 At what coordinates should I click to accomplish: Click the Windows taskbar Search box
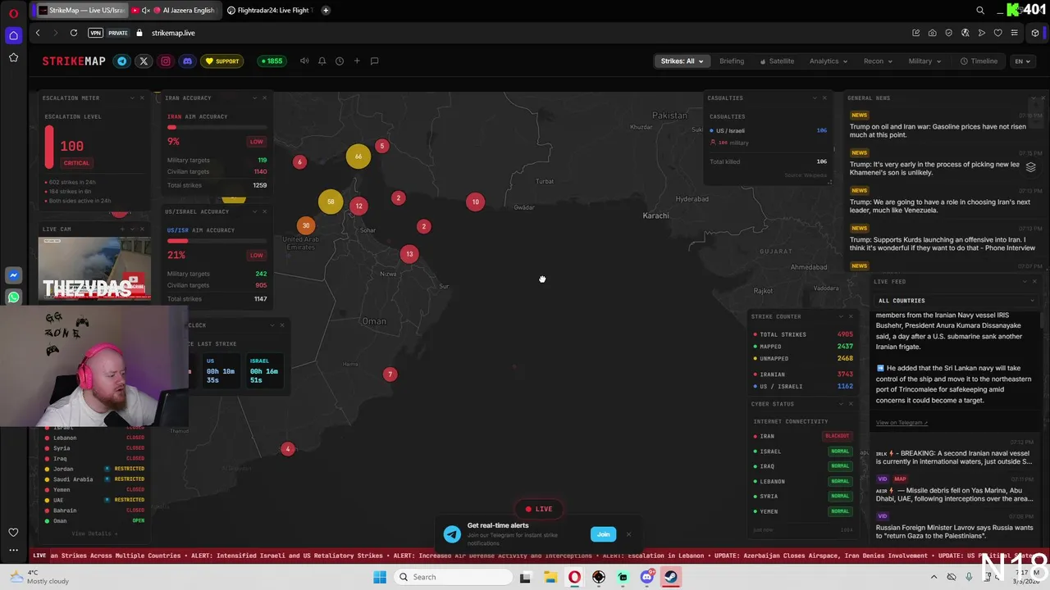[x=451, y=577]
